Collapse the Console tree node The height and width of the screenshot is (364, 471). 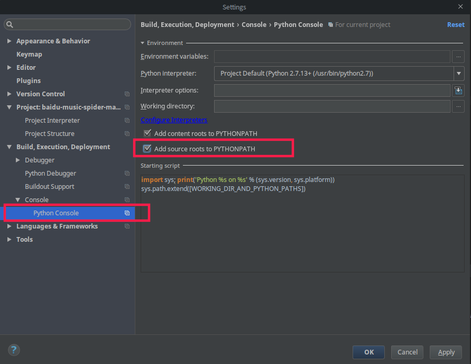(18, 200)
